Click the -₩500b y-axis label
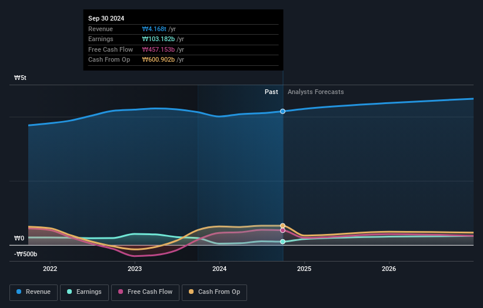483x308 pixels. pyautogui.click(x=25, y=254)
